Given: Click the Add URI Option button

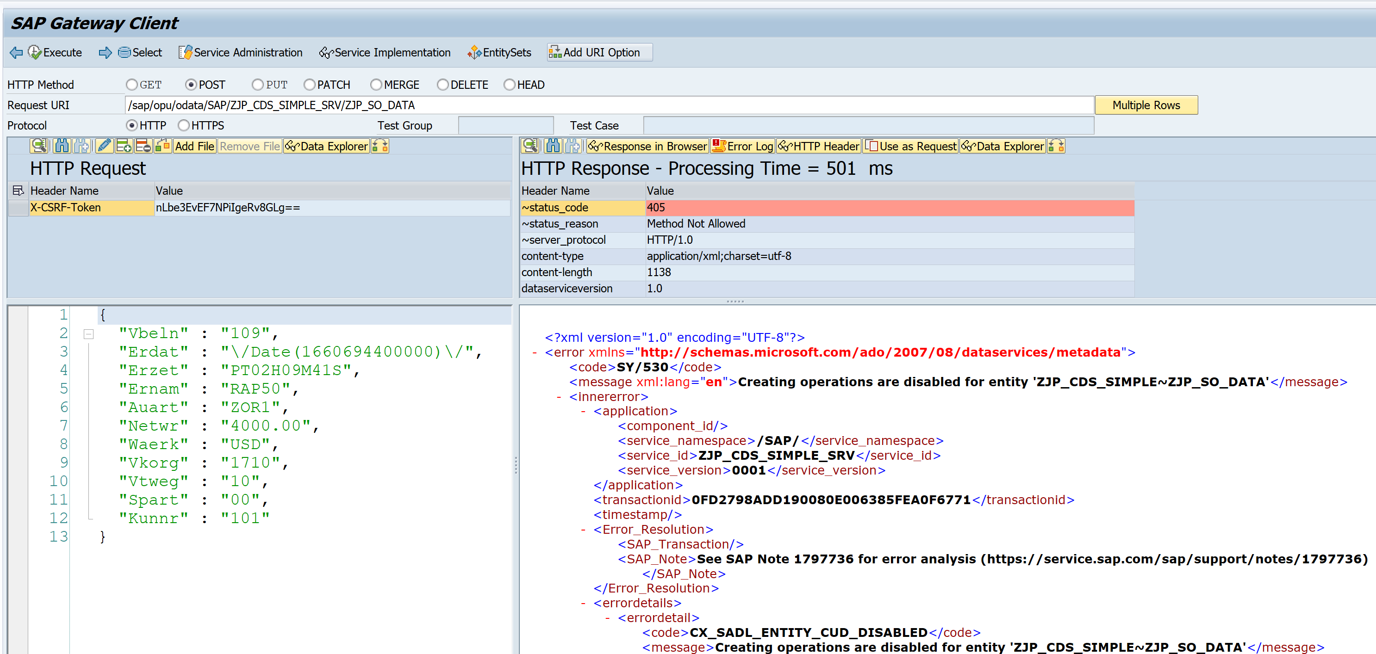Looking at the screenshot, I should point(599,52).
